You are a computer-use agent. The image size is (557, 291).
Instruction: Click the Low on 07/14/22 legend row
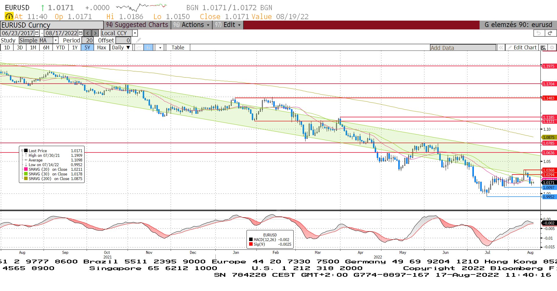[53, 165]
